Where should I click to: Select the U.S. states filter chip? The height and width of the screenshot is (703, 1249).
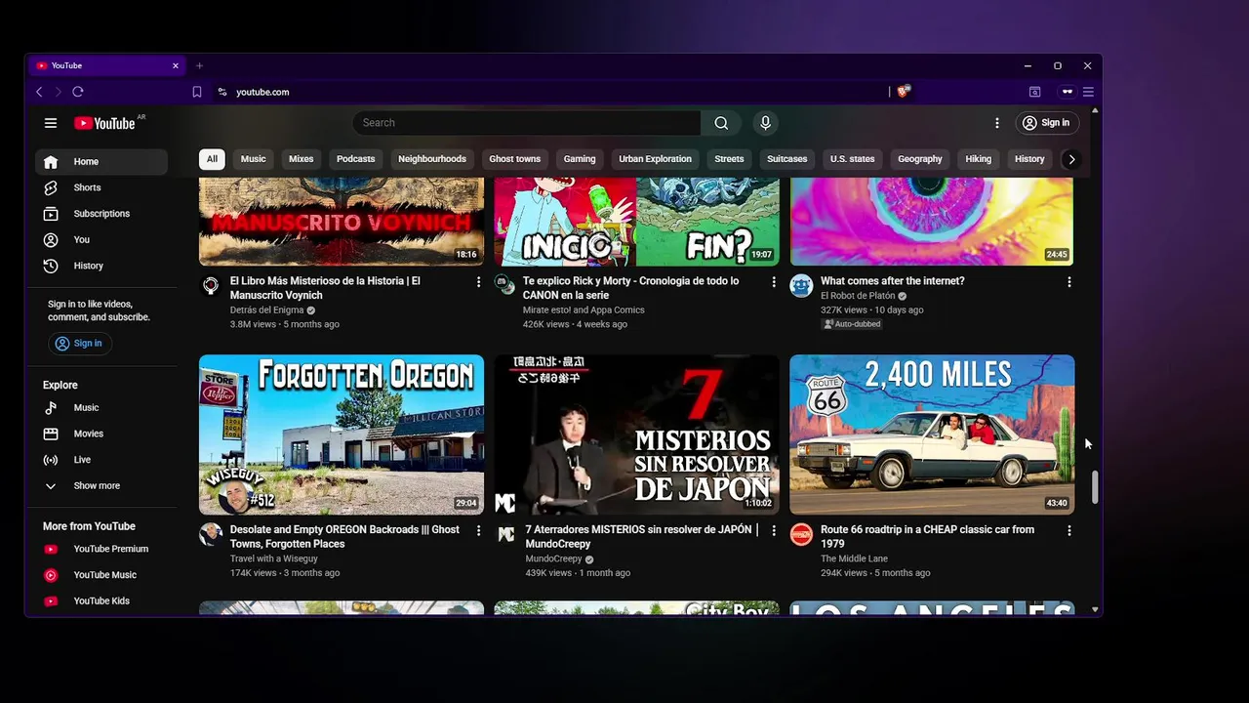(x=853, y=159)
